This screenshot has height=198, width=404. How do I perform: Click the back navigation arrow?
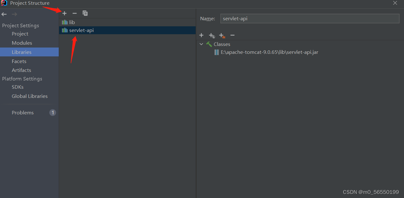[4, 14]
